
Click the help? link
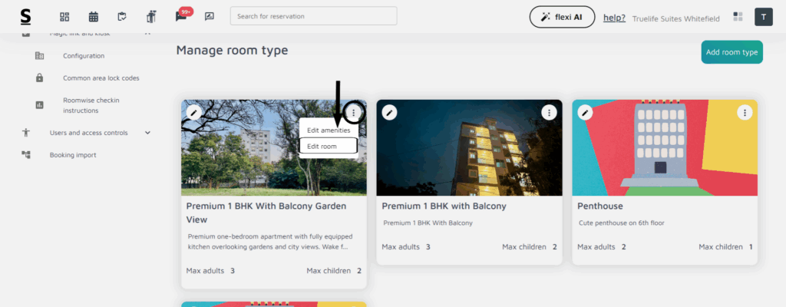(614, 18)
